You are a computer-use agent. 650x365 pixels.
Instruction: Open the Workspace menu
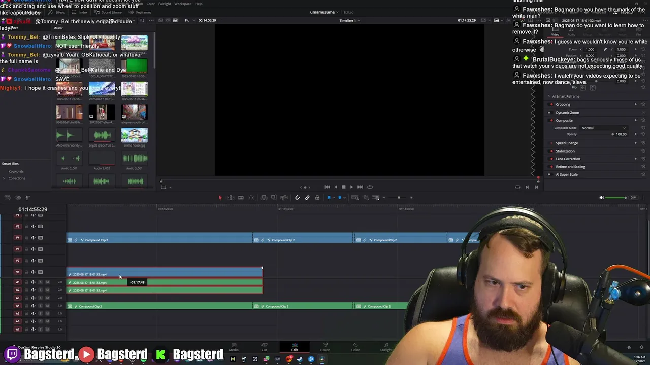click(183, 4)
